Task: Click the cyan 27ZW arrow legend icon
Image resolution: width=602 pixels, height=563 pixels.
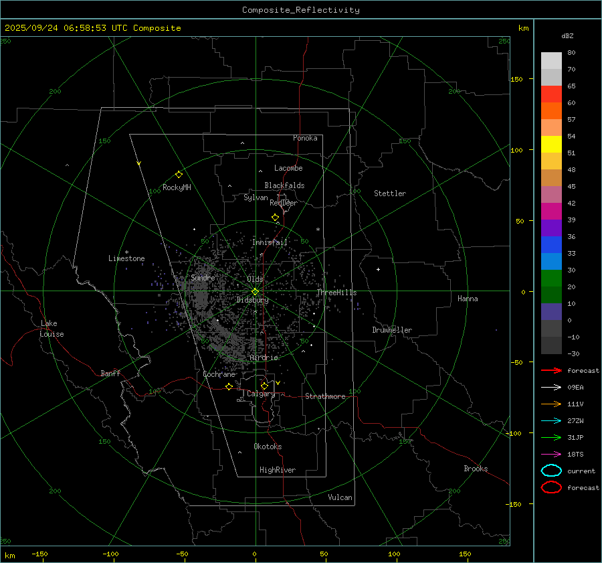Action: [551, 420]
